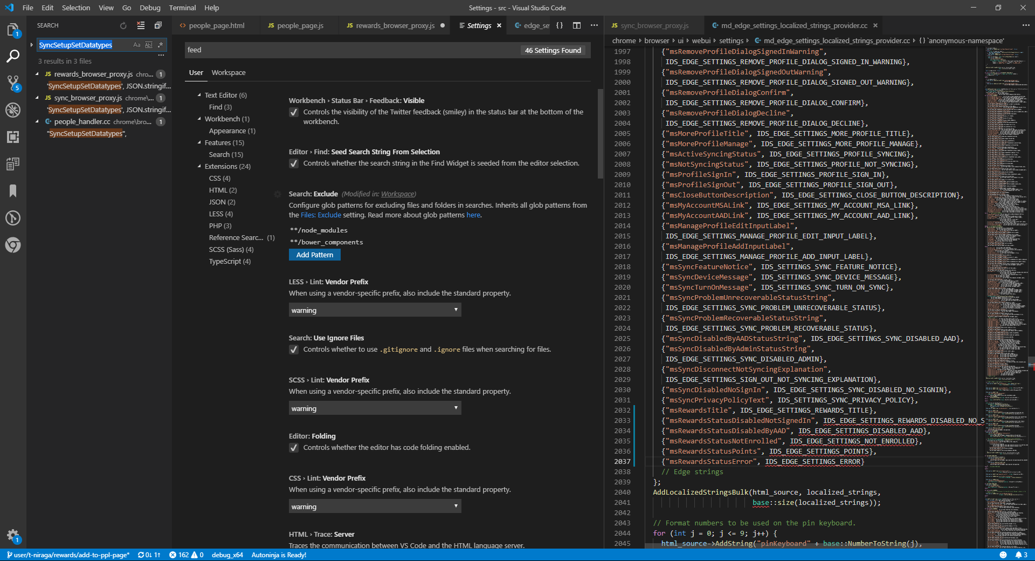
Task: Clear search results icon
Action: click(x=141, y=25)
